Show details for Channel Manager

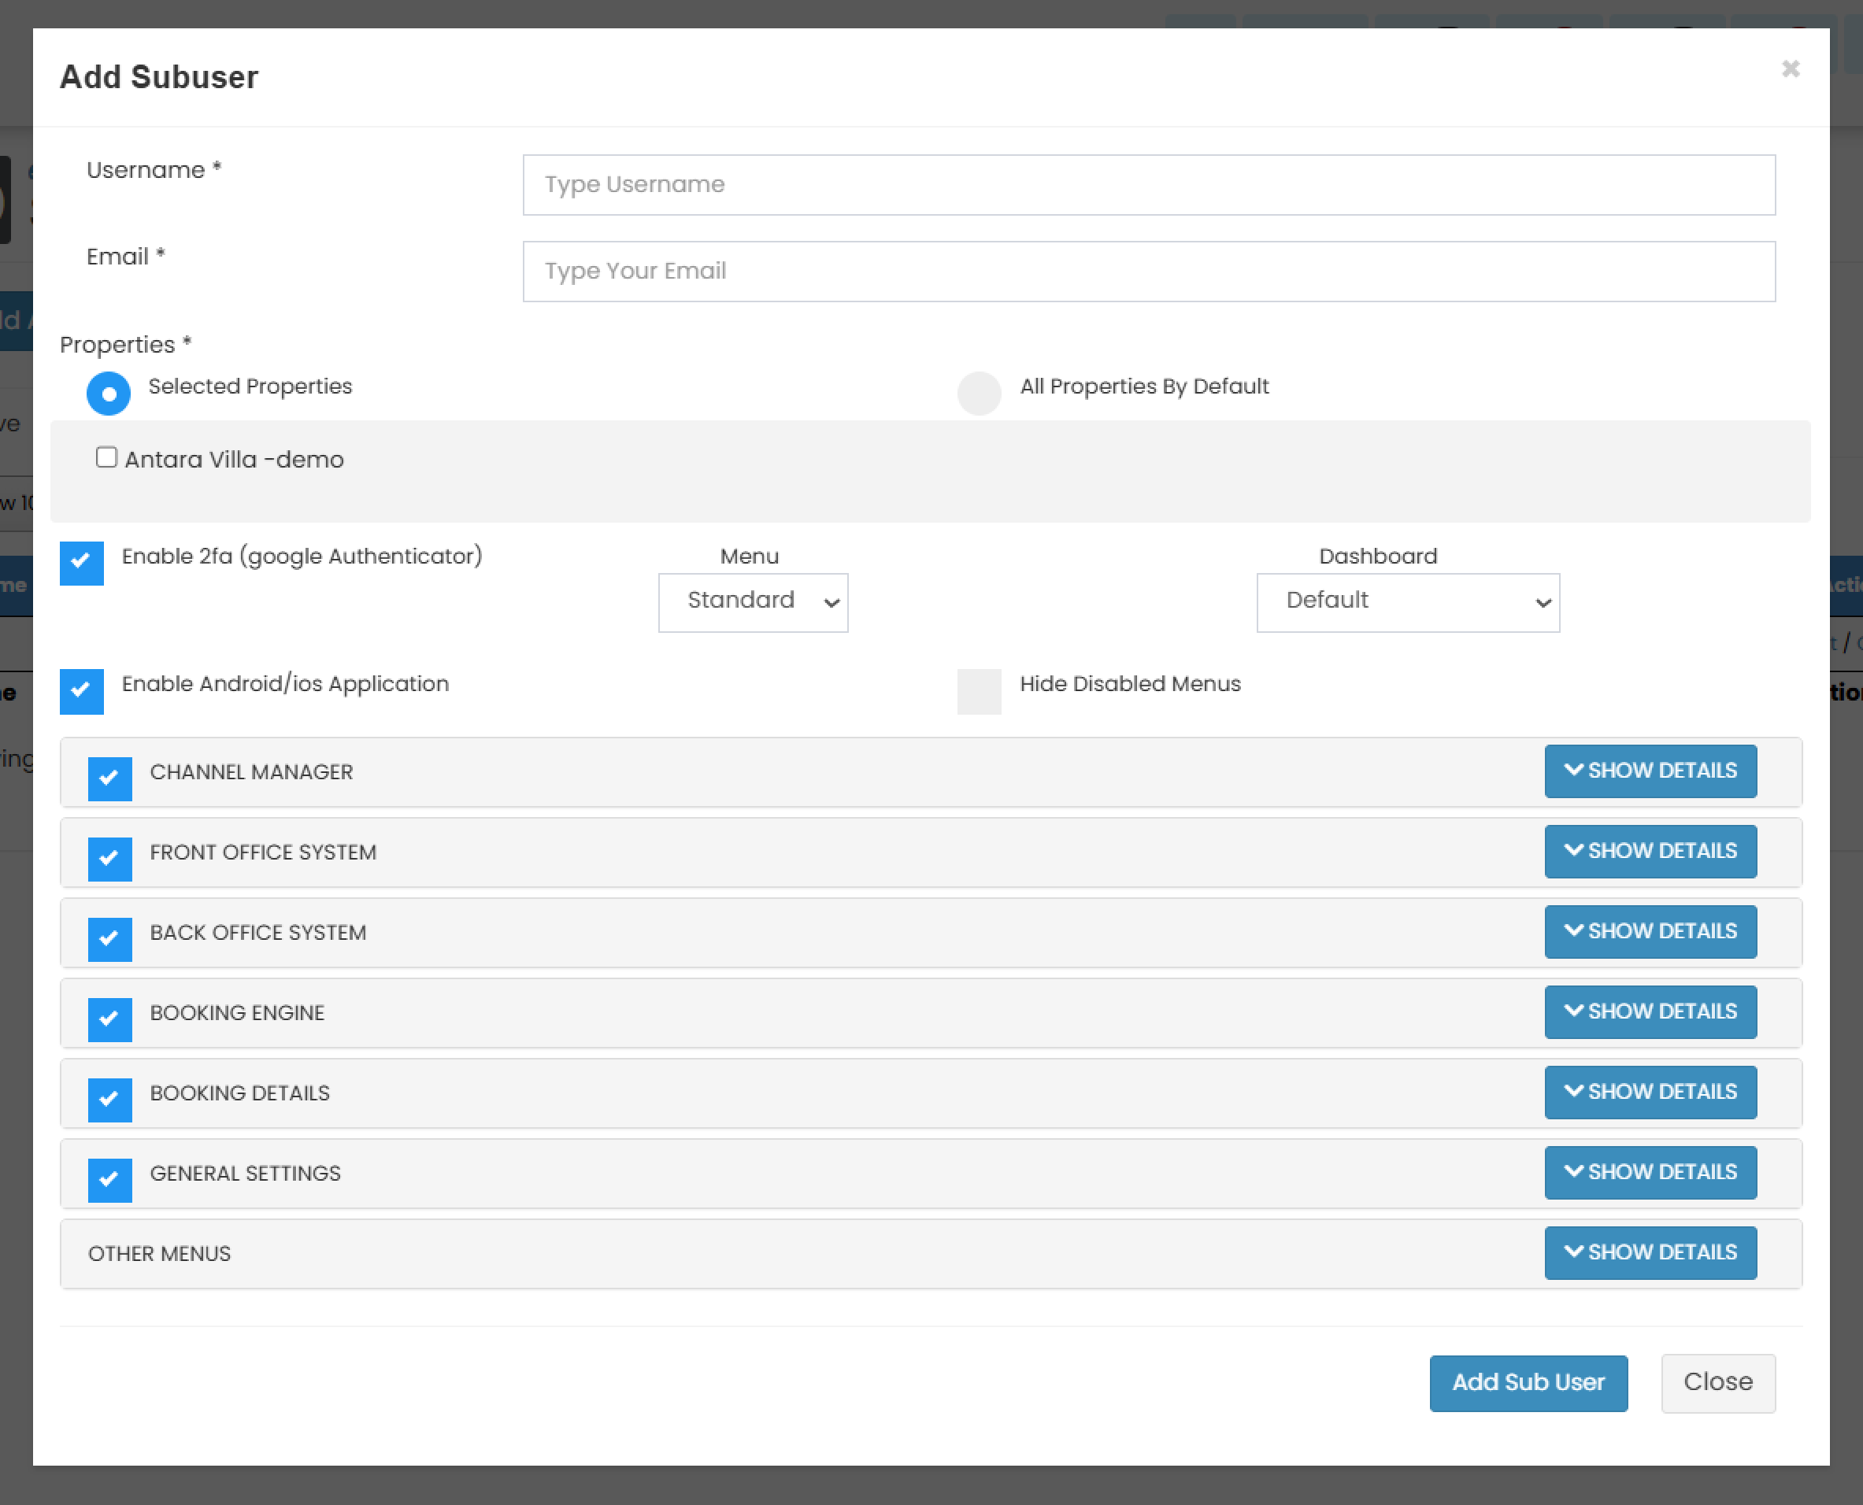point(1650,771)
